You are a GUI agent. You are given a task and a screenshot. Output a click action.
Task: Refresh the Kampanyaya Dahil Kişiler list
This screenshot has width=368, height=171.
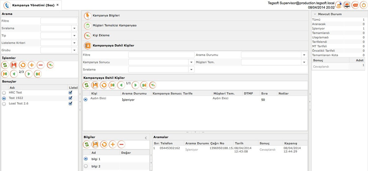click(x=86, y=85)
